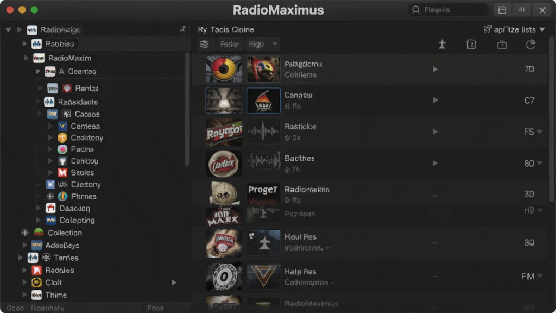Click the Plannes globe icon
Image resolution: width=556 pixels, height=313 pixels.
click(x=63, y=196)
